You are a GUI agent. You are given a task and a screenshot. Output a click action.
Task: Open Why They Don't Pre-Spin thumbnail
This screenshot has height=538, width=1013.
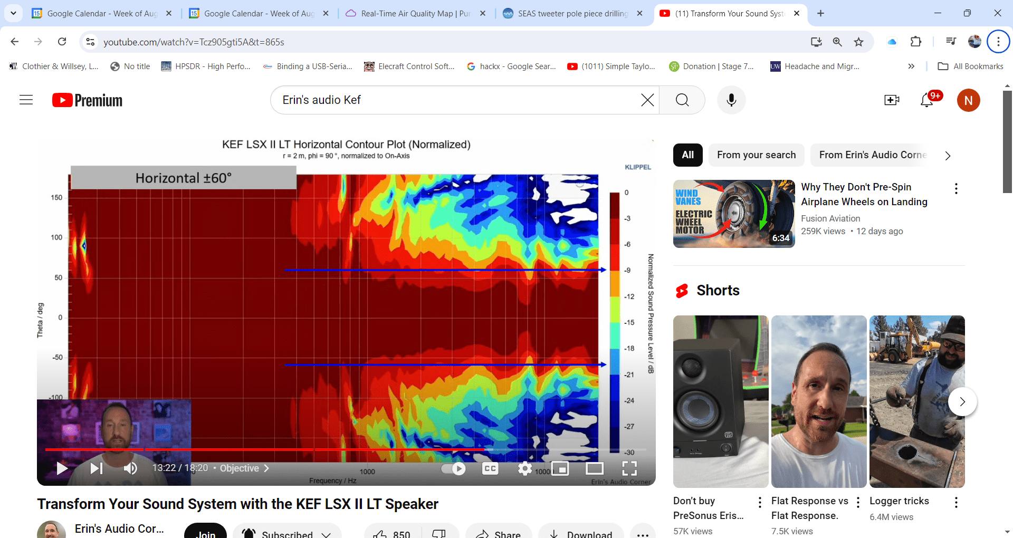tap(734, 214)
